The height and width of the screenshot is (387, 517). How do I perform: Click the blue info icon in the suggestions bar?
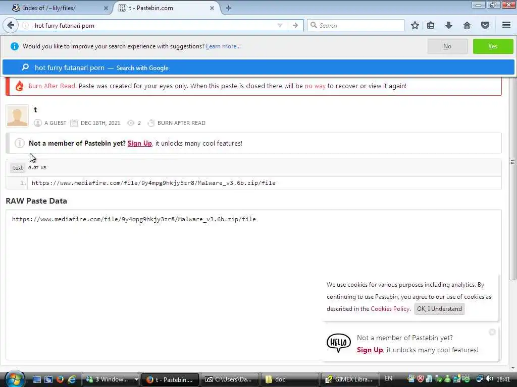point(14,46)
